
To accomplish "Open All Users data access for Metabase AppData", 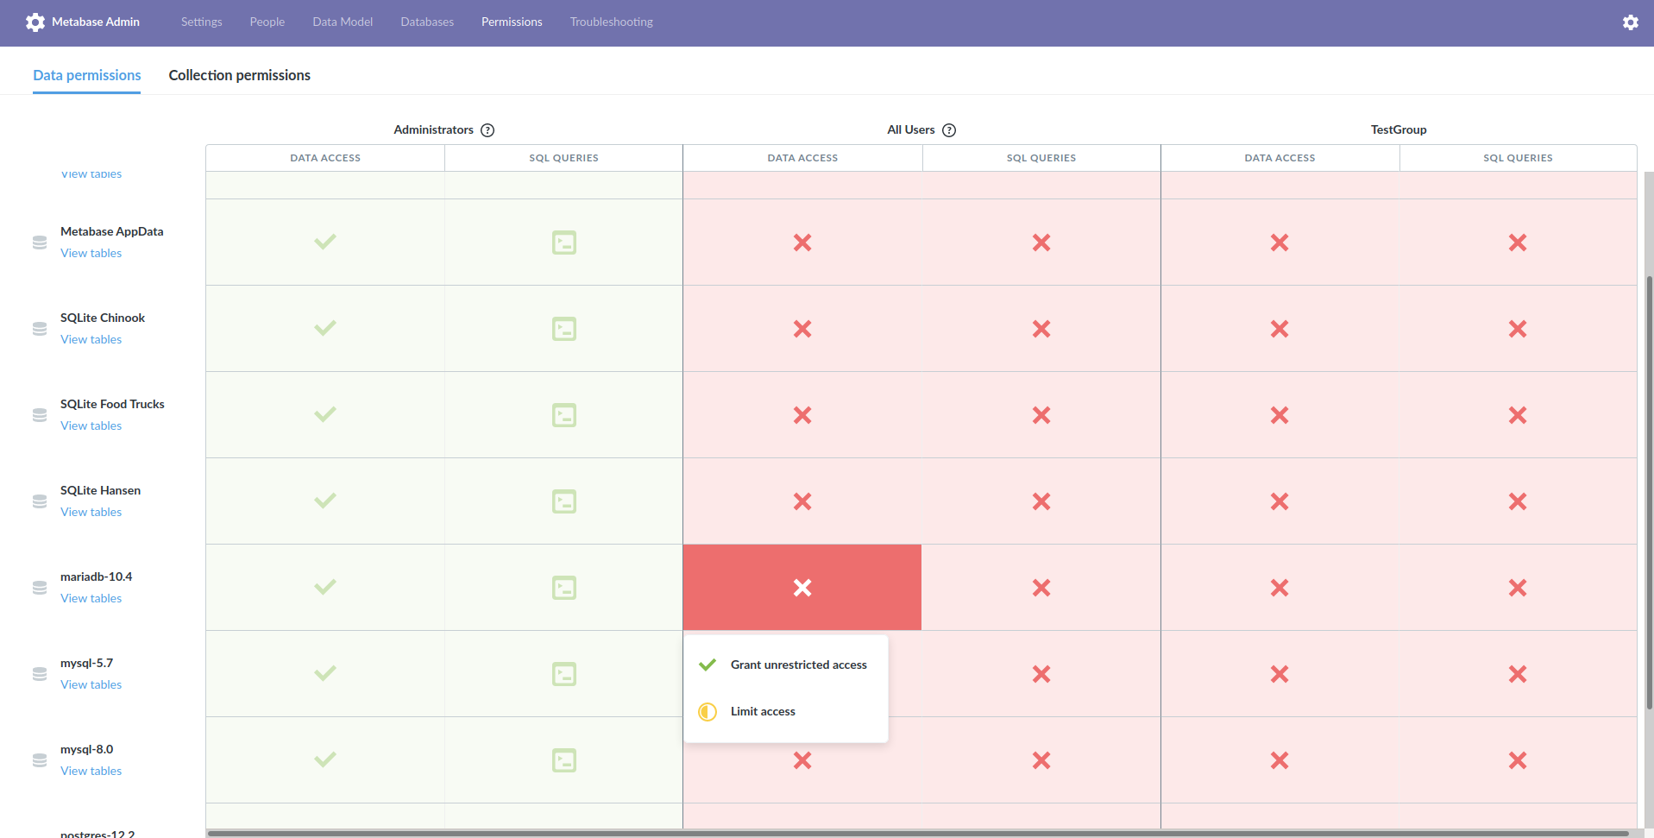I will 802,243.
